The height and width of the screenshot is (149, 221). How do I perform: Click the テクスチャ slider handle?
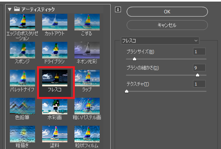tap(126, 91)
